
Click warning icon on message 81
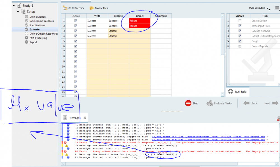pos(66,154)
